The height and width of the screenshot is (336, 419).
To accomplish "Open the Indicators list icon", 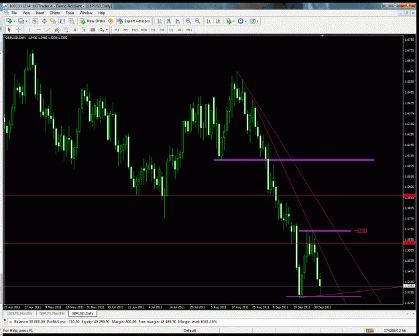I will [229, 21].
